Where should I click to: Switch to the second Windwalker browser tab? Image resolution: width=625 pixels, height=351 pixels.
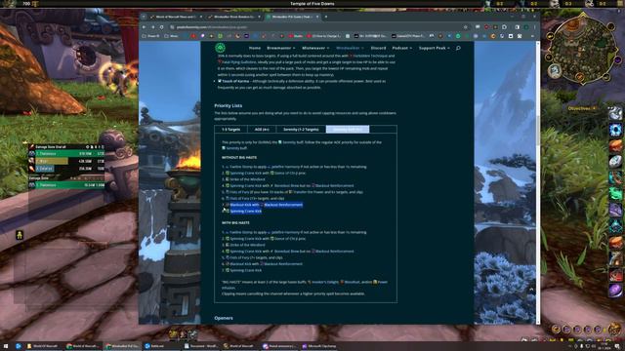(x=234, y=17)
